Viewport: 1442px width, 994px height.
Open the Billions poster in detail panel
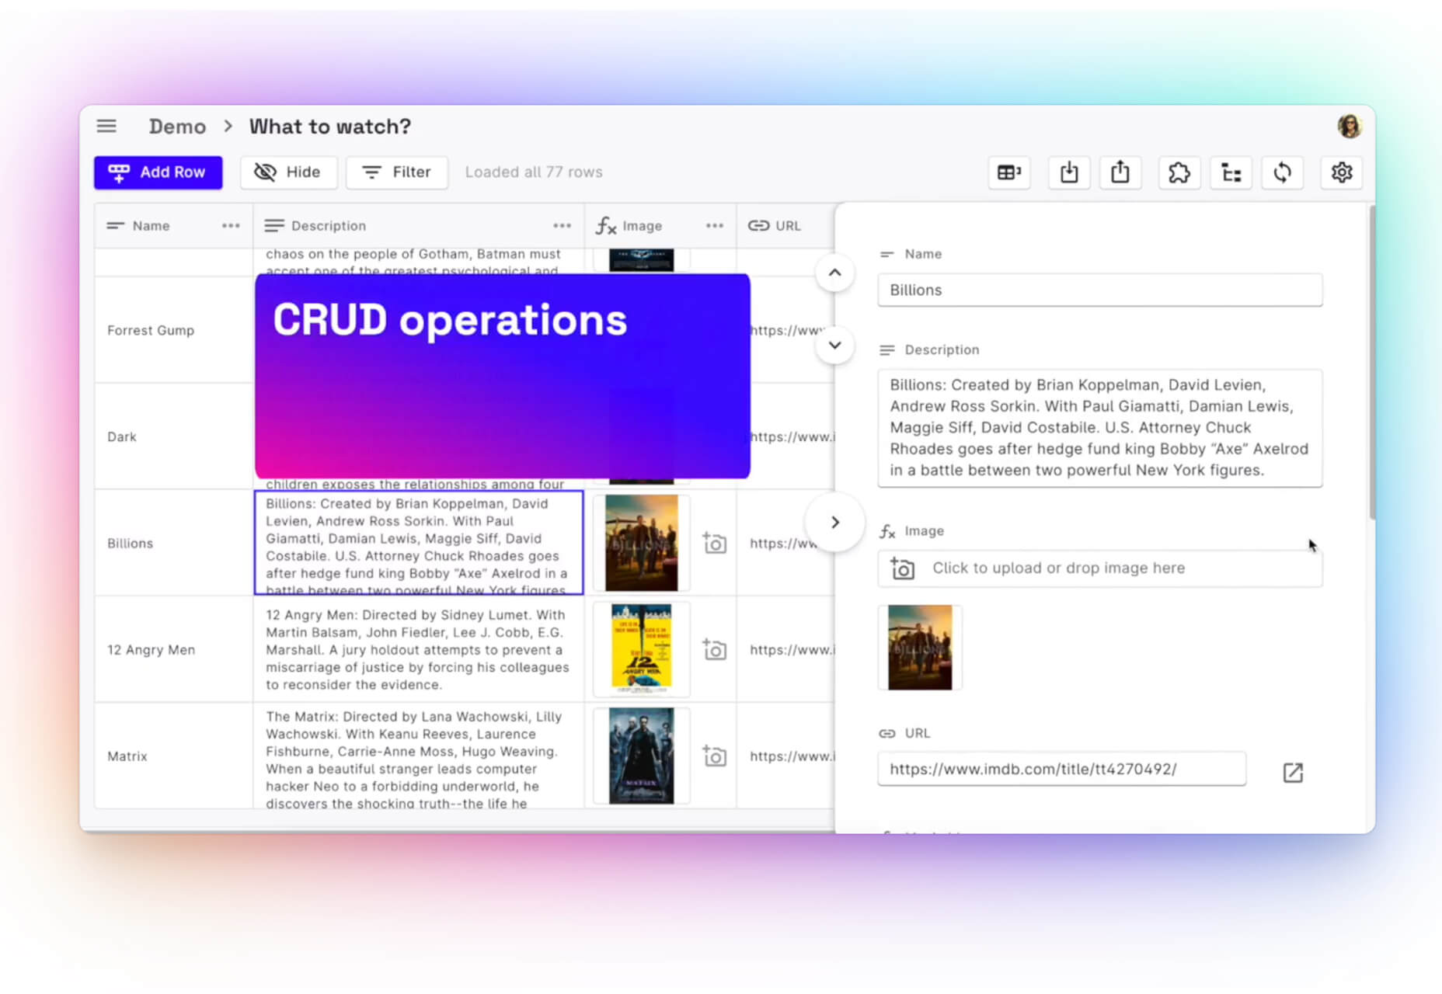920,648
